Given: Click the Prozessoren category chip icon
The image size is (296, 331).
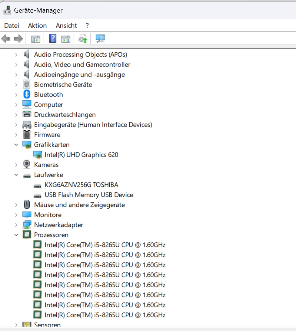Looking at the screenshot, I should [x=27, y=235].
